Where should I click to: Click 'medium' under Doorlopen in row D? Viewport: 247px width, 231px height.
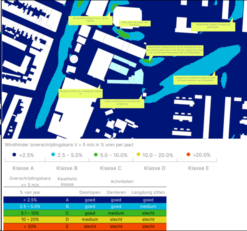(x=90, y=219)
